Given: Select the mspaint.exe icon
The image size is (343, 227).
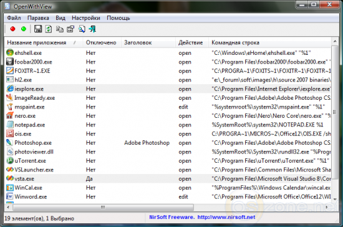Looking at the screenshot, I should click(9, 107).
